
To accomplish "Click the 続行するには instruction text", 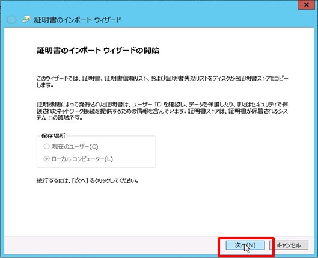I will (87, 180).
